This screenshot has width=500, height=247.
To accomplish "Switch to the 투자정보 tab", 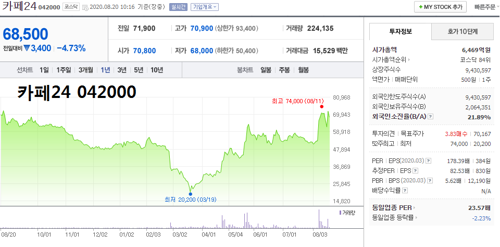I will pos(401,32).
